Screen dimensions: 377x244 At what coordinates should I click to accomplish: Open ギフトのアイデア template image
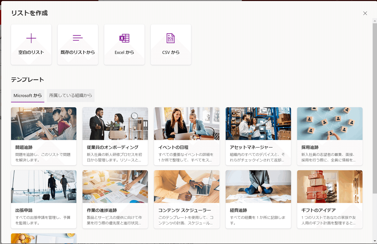(x=330, y=187)
